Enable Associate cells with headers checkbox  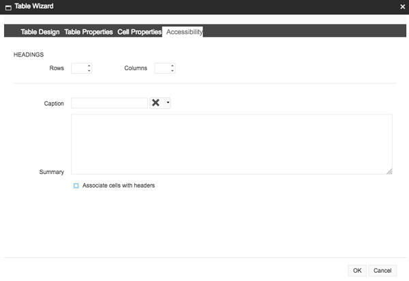(x=76, y=186)
